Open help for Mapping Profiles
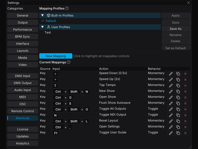Viewport: 198px width, 149px height. (67, 8)
